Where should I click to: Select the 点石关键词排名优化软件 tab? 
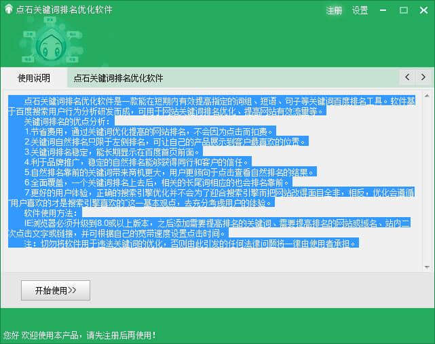(118, 77)
